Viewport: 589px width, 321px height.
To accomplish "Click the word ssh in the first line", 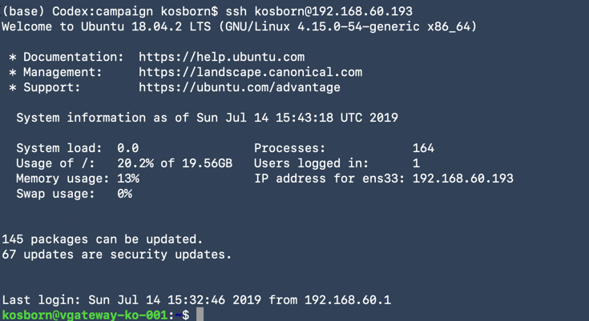I will [236, 12].
